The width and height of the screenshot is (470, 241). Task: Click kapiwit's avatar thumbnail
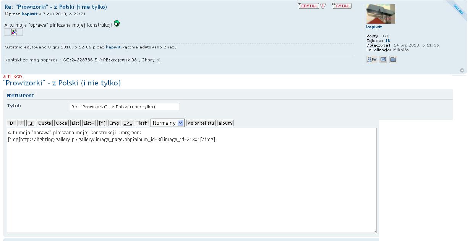point(381,14)
